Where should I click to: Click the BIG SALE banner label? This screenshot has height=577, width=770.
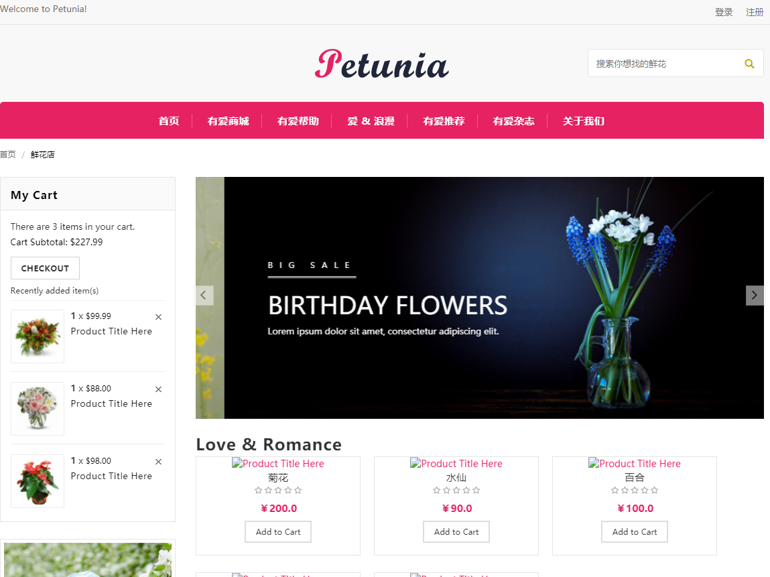click(310, 265)
